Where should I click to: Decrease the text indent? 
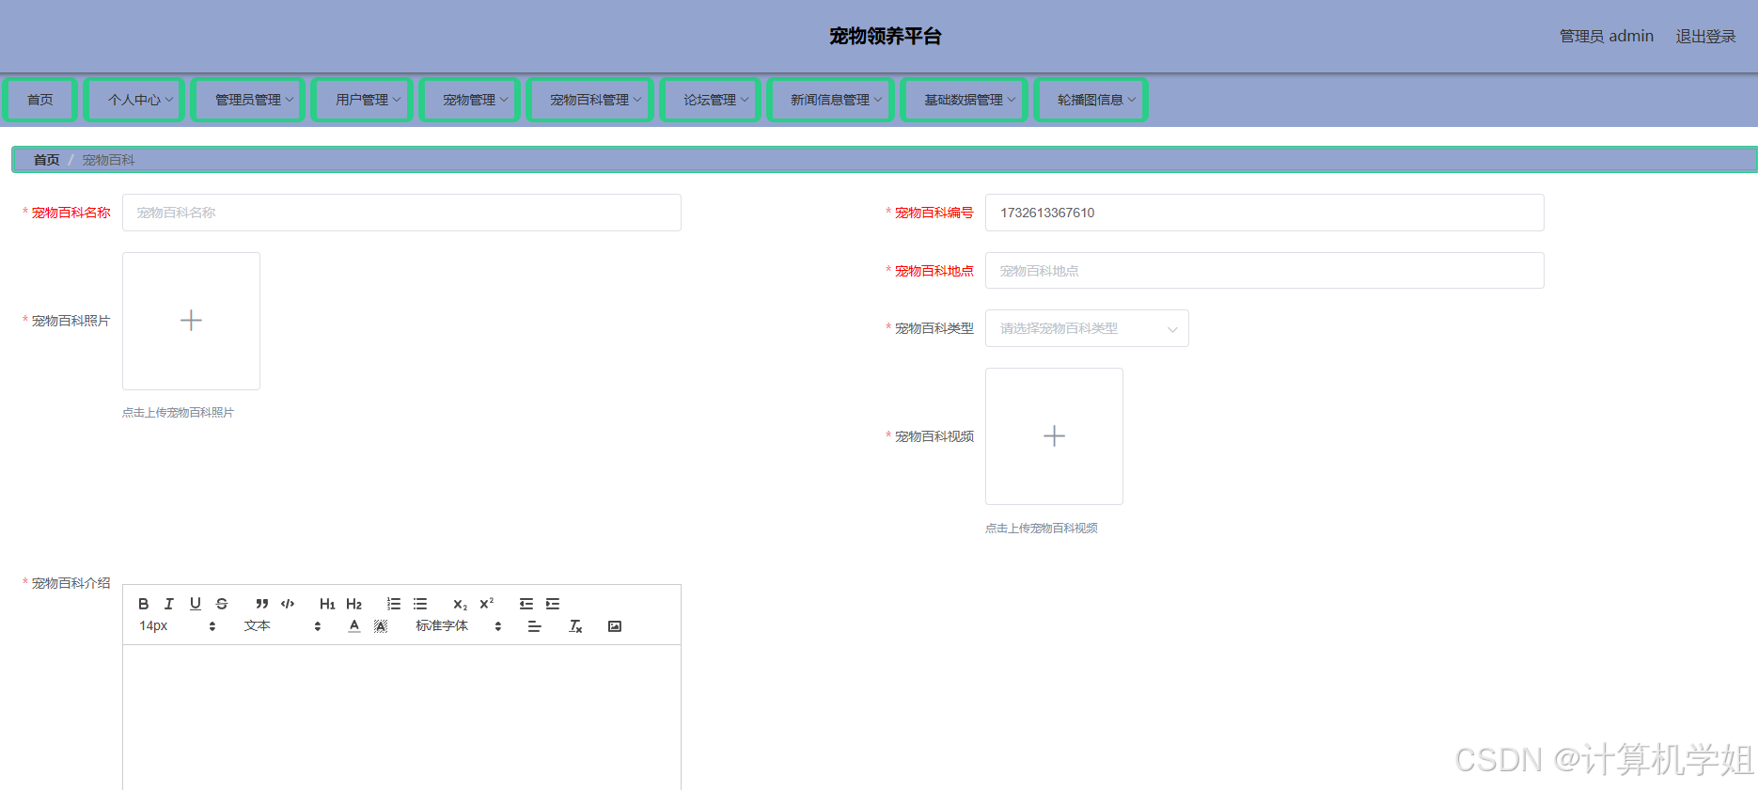tap(526, 604)
